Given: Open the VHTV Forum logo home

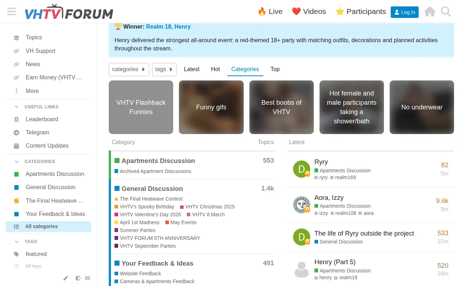Looking at the screenshot, I should [x=69, y=12].
